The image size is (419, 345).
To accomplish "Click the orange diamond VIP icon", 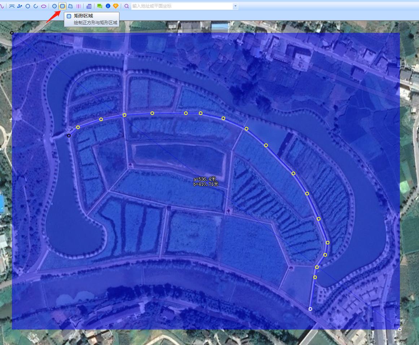I will coord(116,6).
